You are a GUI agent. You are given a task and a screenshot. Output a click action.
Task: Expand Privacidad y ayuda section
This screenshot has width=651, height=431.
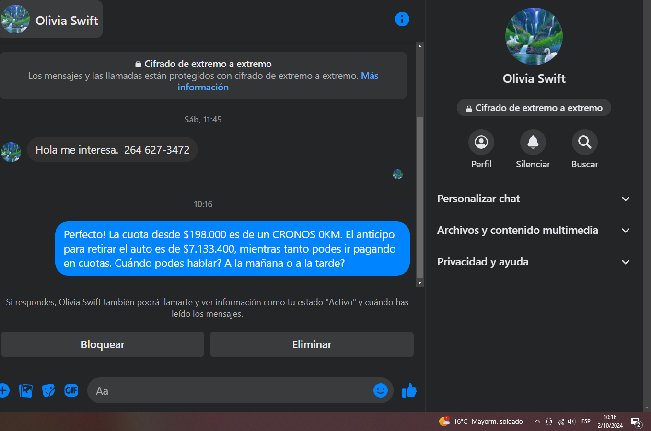534,262
